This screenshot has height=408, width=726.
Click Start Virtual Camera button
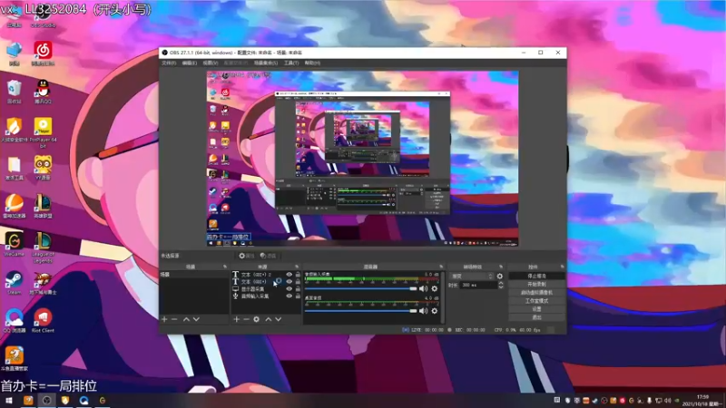(x=536, y=292)
